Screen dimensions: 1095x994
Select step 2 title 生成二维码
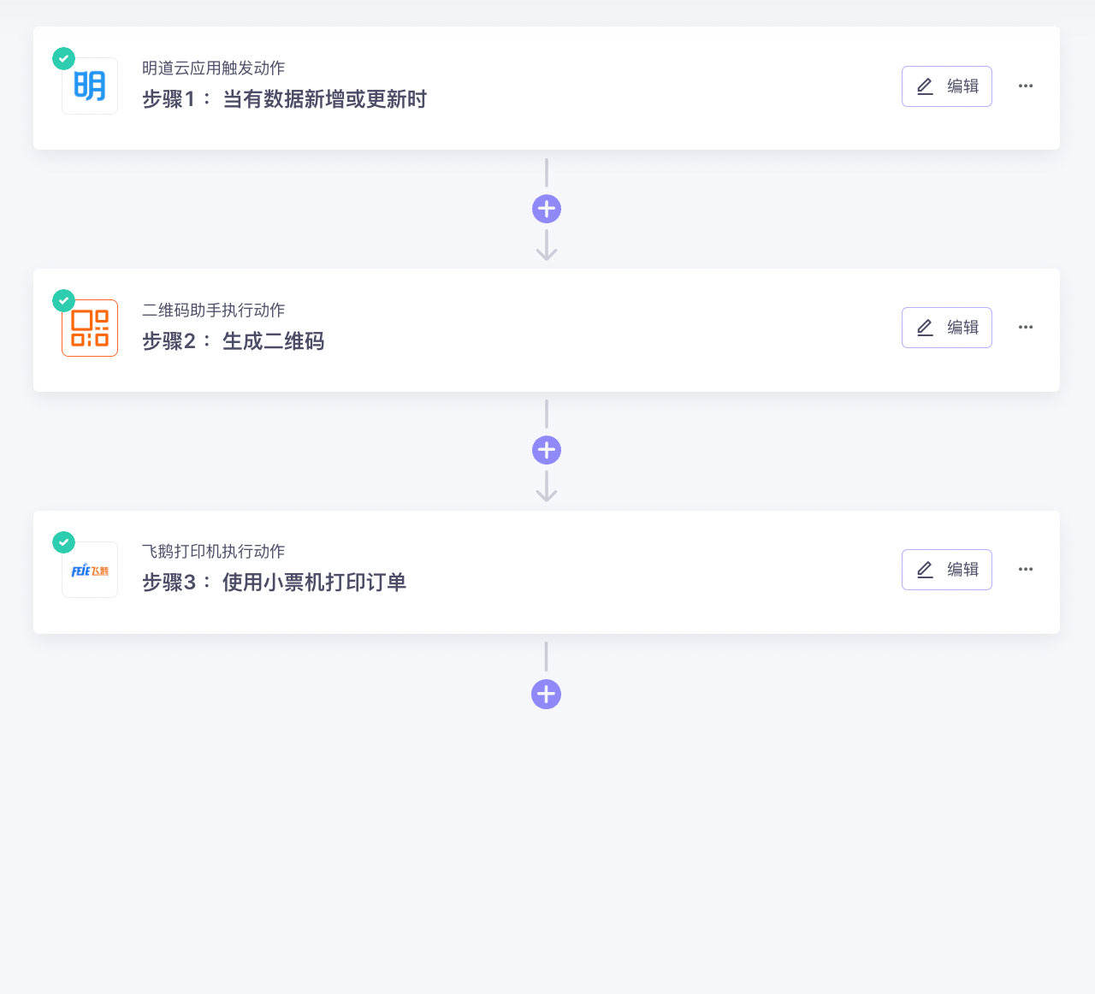point(274,341)
